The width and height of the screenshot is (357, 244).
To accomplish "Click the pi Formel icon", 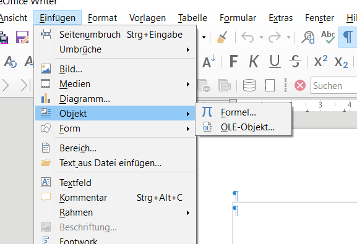I will click(x=207, y=112).
